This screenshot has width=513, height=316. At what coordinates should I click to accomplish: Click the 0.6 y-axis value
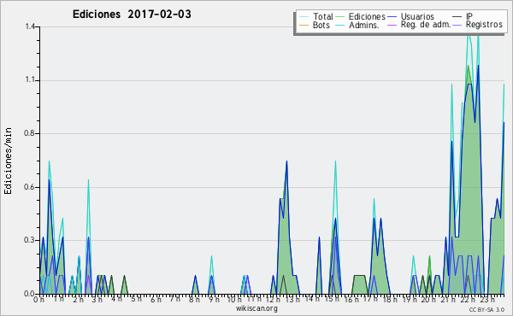tap(30, 187)
